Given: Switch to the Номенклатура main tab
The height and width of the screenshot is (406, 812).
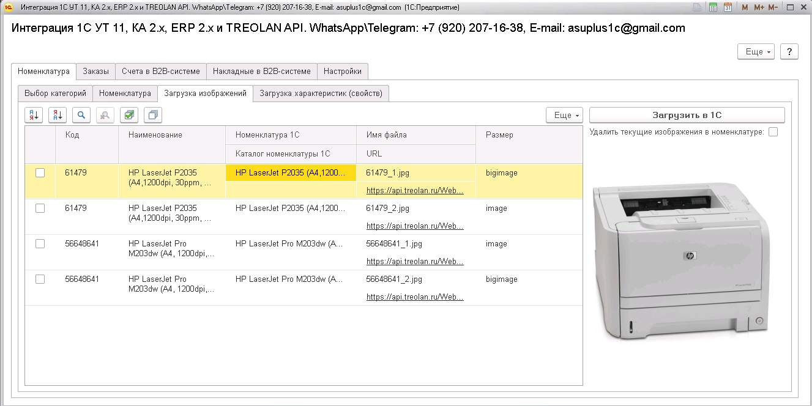Looking at the screenshot, I should click(x=44, y=72).
